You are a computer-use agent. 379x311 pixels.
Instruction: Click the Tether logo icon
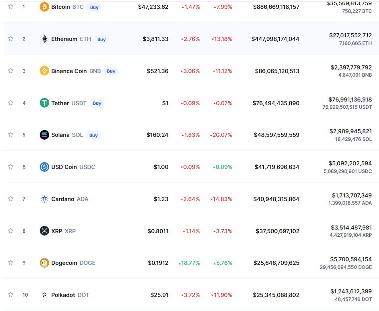pyautogui.click(x=44, y=103)
